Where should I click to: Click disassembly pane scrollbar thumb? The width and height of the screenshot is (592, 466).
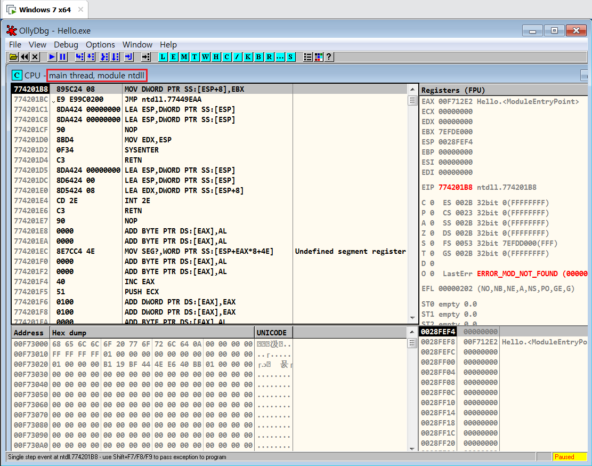[412, 101]
